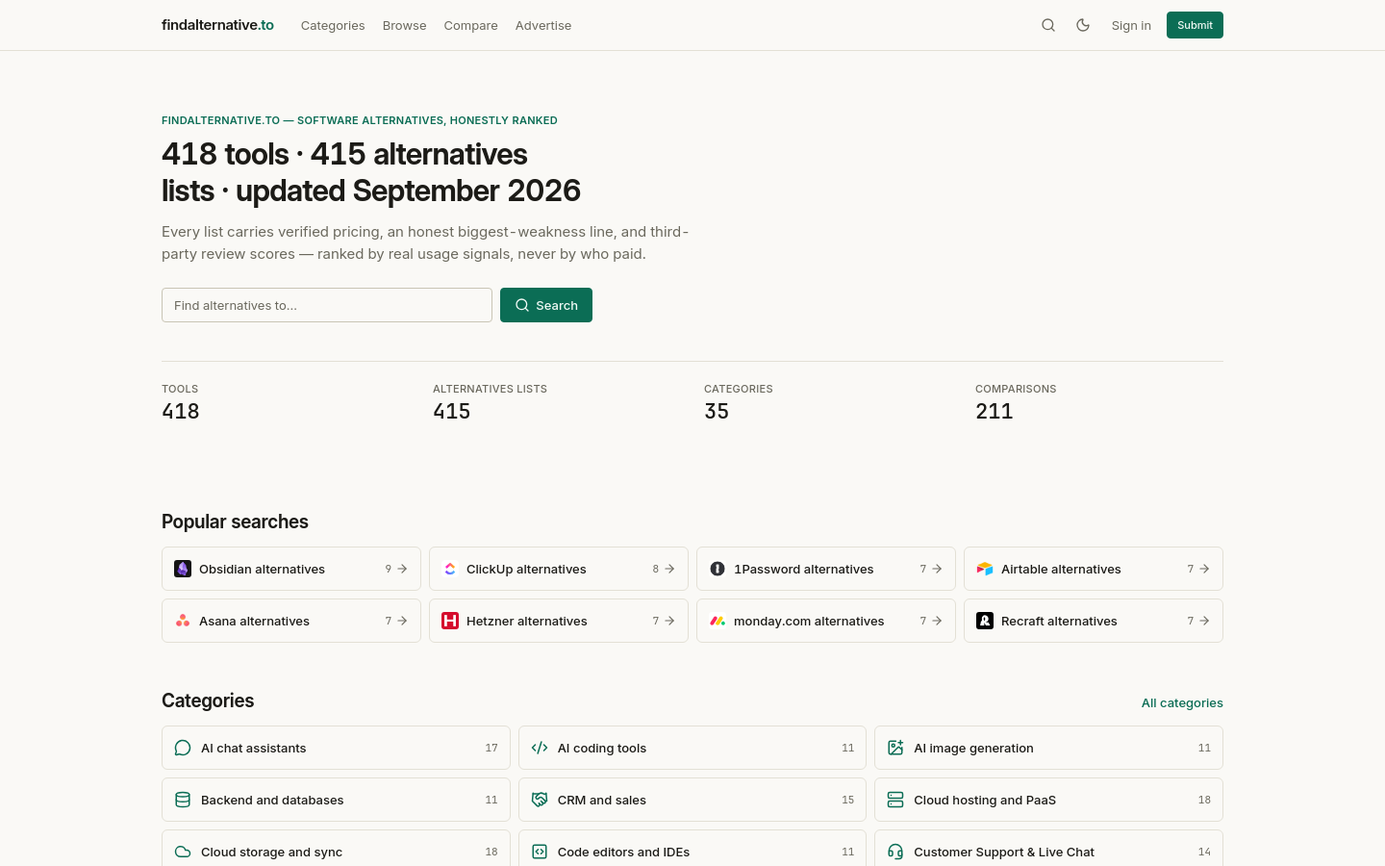Open ClickUp alternatives list
The image size is (1385, 866).
coord(559,569)
